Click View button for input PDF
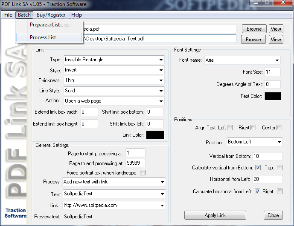294x226 pixels. click(276, 29)
